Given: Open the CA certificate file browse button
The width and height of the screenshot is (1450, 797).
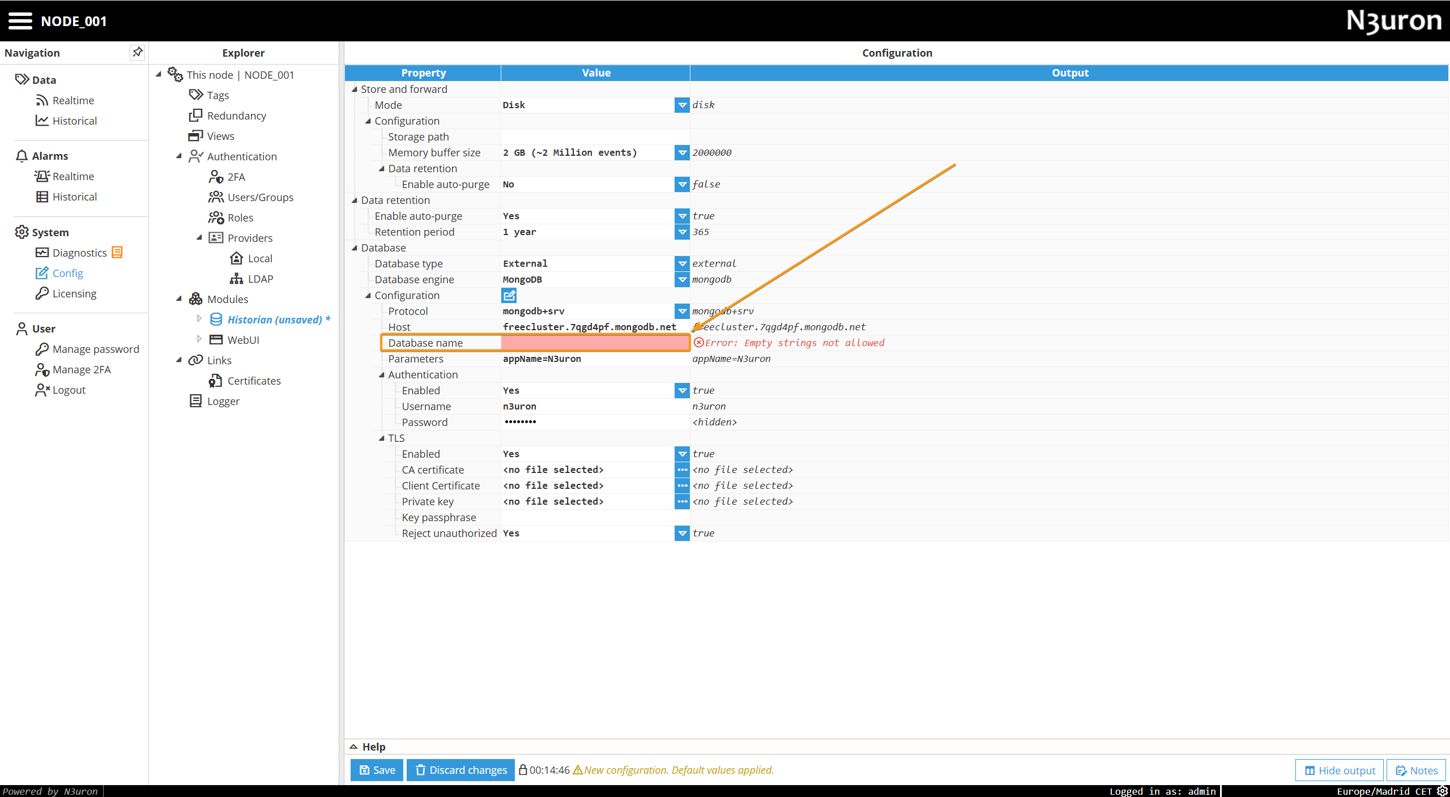Looking at the screenshot, I should (682, 470).
